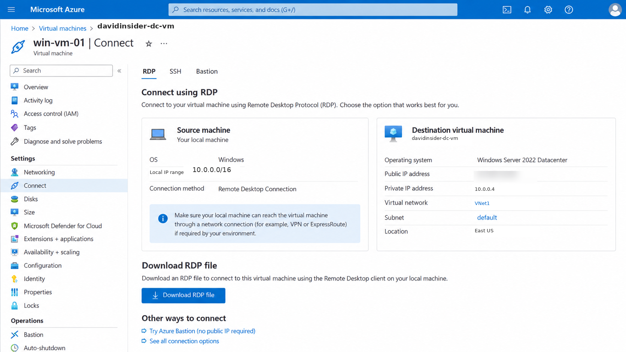Open Cloud Shell from top bar
The width and height of the screenshot is (626, 352).
pyautogui.click(x=507, y=10)
